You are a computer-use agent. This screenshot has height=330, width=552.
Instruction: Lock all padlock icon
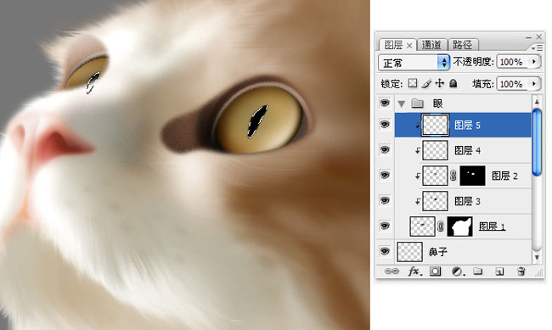(x=453, y=83)
